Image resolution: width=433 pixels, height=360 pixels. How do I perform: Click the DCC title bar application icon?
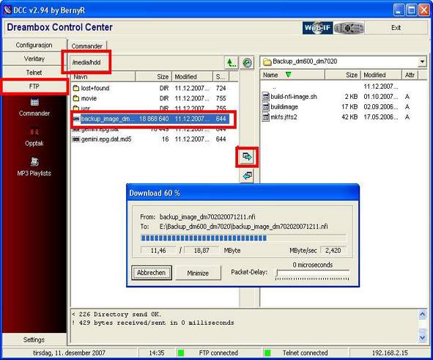click(7, 10)
